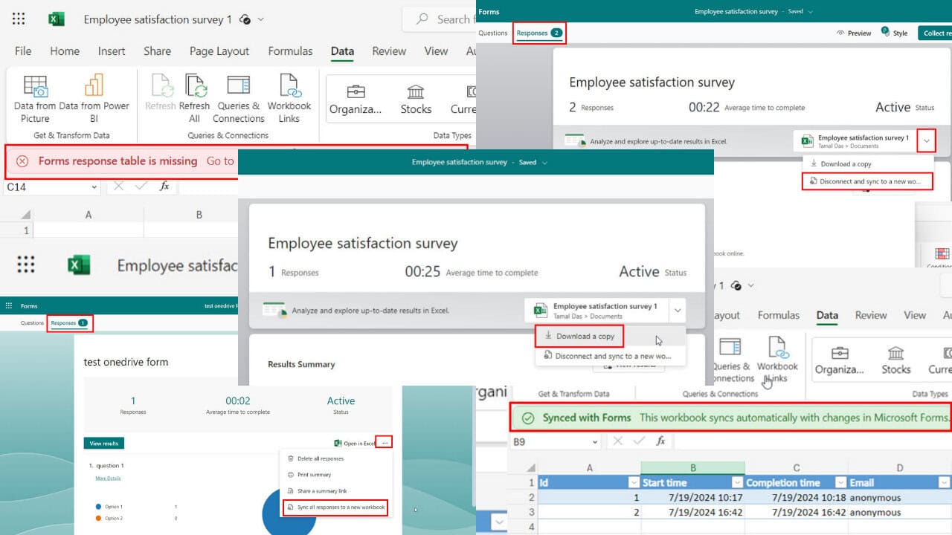Click Refresh All in the Queries & Connections group
The height and width of the screenshot is (535, 952).
(195, 99)
